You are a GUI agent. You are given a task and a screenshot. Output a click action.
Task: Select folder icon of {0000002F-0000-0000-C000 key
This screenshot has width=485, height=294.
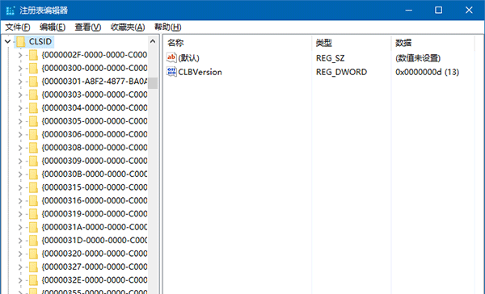(x=33, y=55)
